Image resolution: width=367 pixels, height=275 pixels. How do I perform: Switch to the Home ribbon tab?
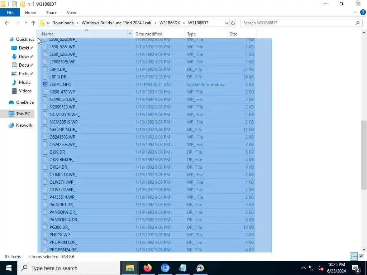coord(30,13)
